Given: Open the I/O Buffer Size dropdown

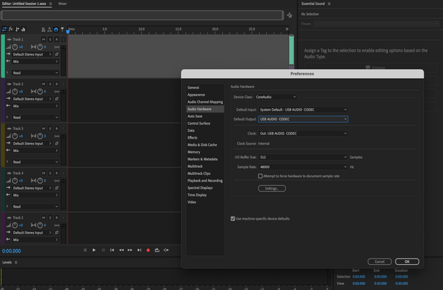Looking at the screenshot, I should pyautogui.click(x=302, y=158).
